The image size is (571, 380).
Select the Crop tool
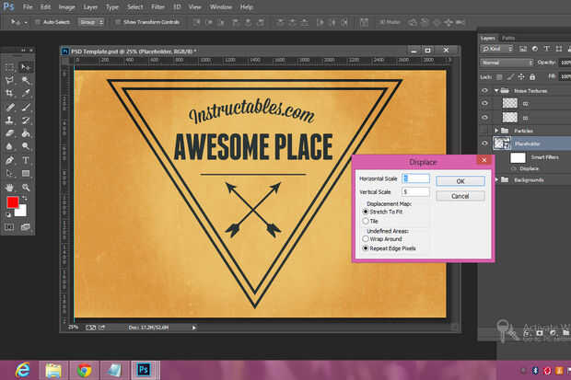coord(9,94)
